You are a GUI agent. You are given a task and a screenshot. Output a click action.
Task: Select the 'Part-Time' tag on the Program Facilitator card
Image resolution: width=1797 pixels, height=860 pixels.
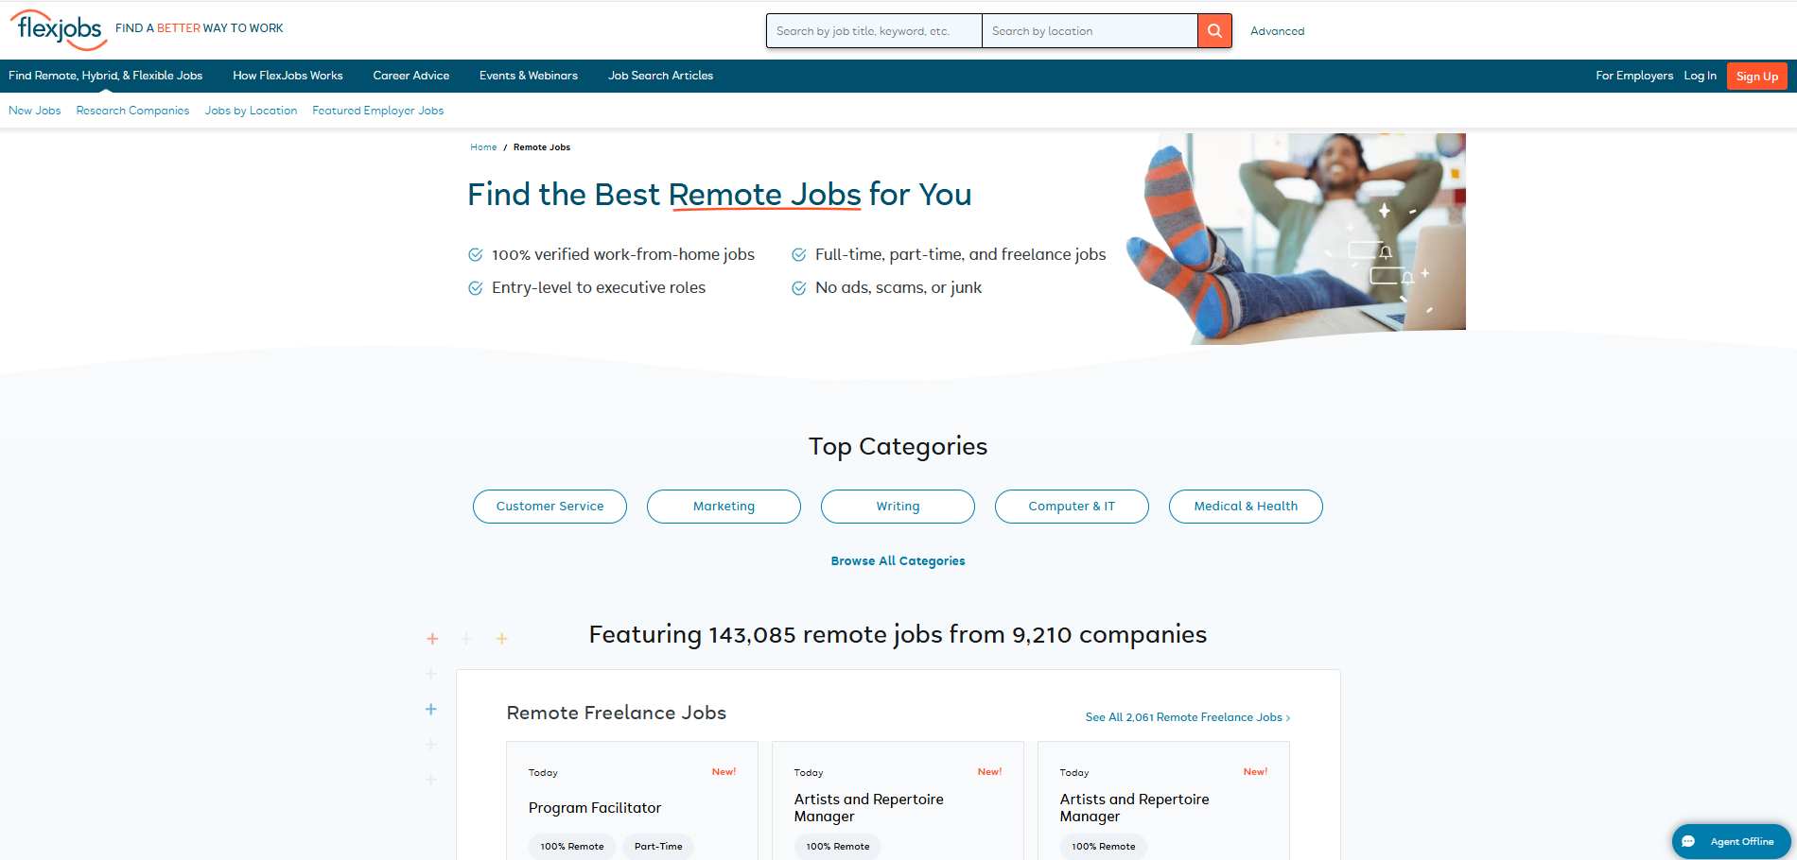658,847
